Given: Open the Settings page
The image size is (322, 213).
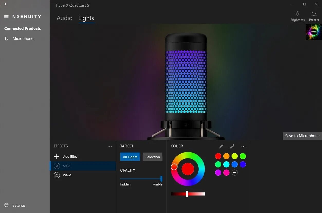Looking at the screenshot, I should tap(19, 205).
